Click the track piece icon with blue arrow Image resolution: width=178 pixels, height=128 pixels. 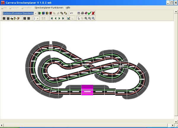pos(43,13)
